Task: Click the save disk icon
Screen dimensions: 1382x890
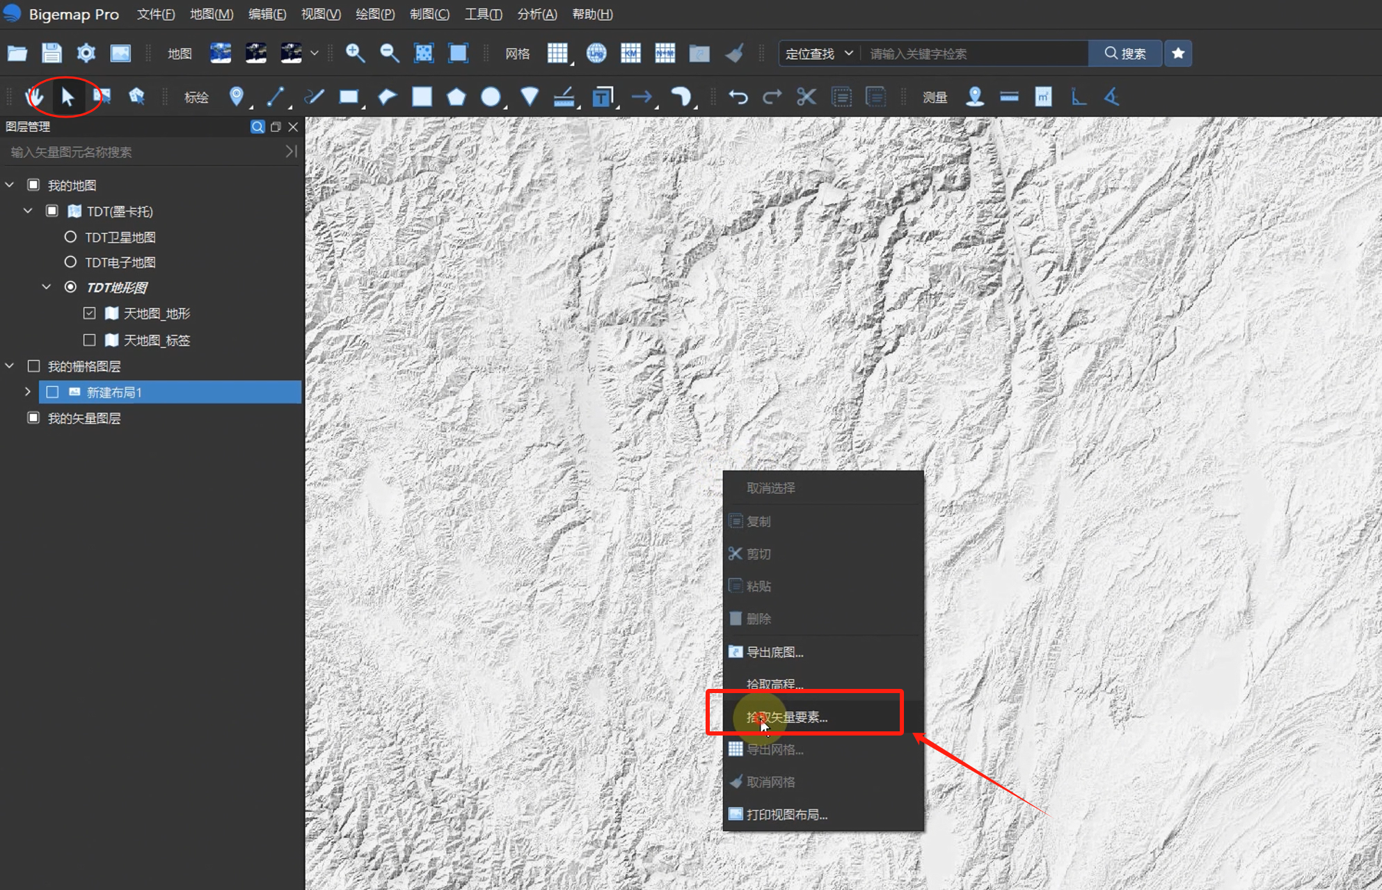Action: point(51,54)
